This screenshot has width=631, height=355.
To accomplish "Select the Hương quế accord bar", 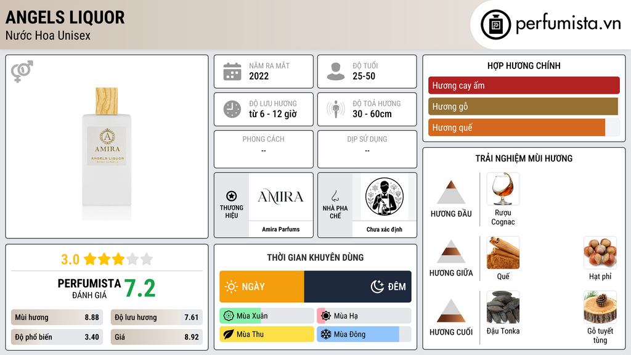I will pyautogui.click(x=524, y=127).
